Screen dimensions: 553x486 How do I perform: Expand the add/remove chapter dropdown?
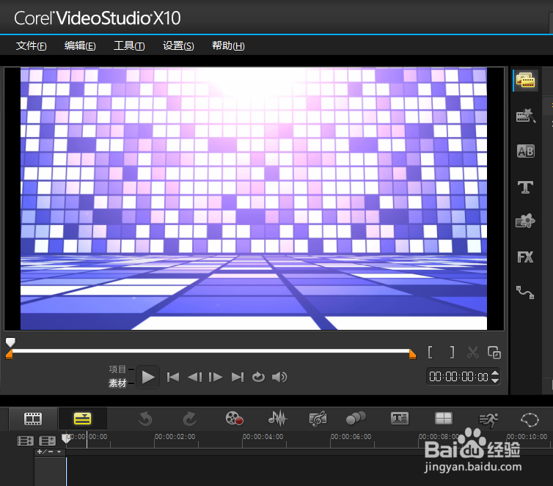click(49, 452)
